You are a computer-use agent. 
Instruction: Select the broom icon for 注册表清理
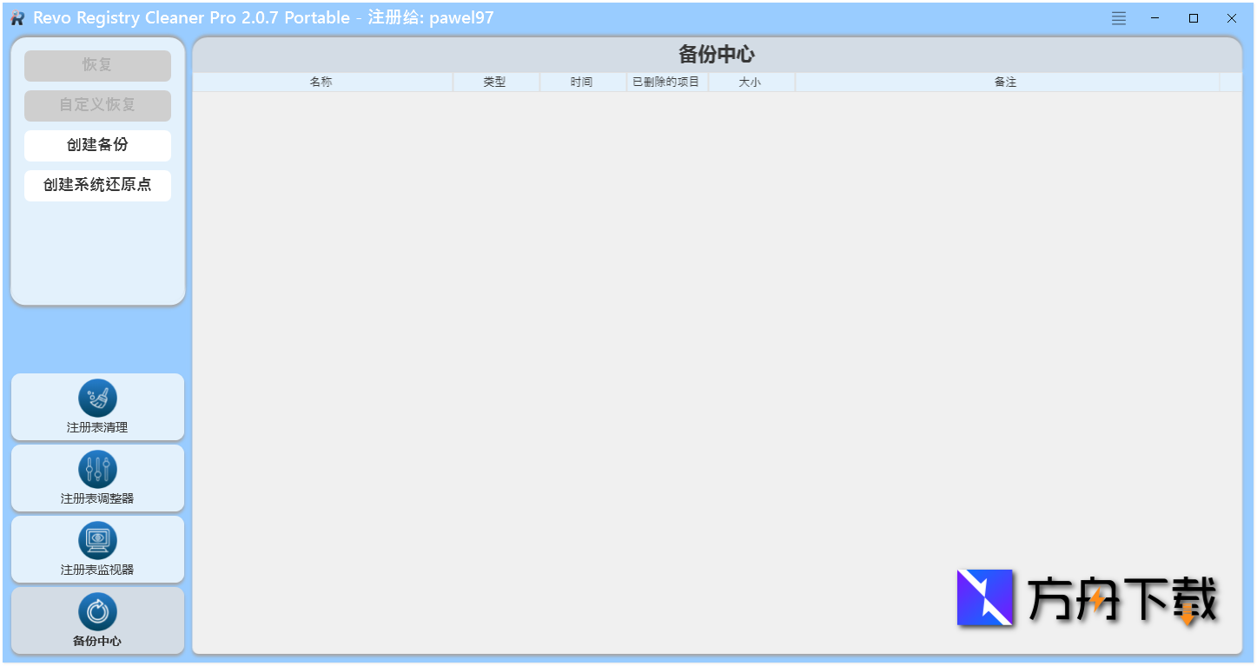(x=97, y=398)
